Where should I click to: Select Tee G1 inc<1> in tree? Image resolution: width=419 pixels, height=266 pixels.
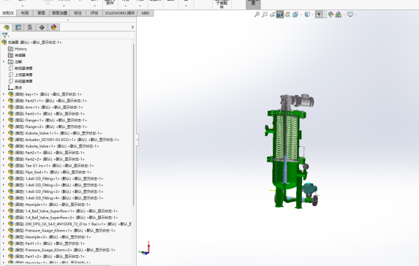pyautogui.click(x=54, y=166)
